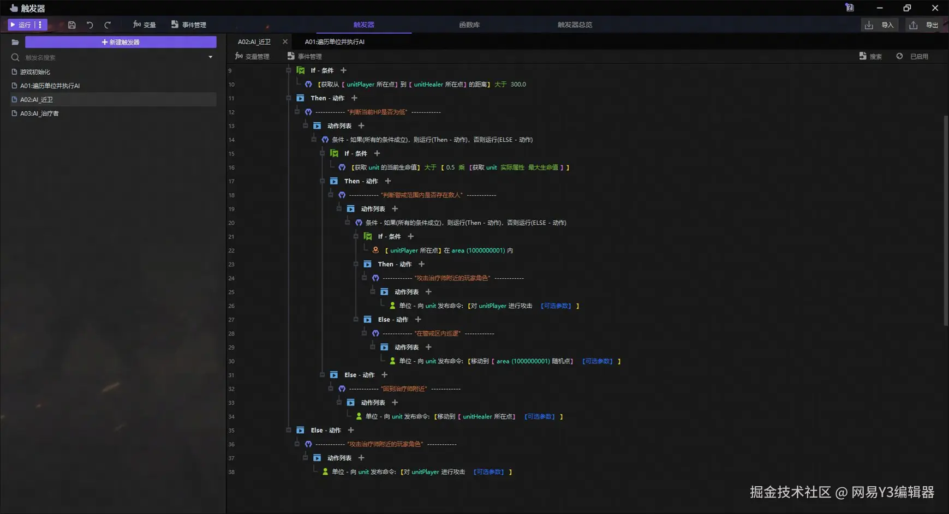Add an action to line 35 Else - 动作
949x514 pixels.
pos(351,431)
